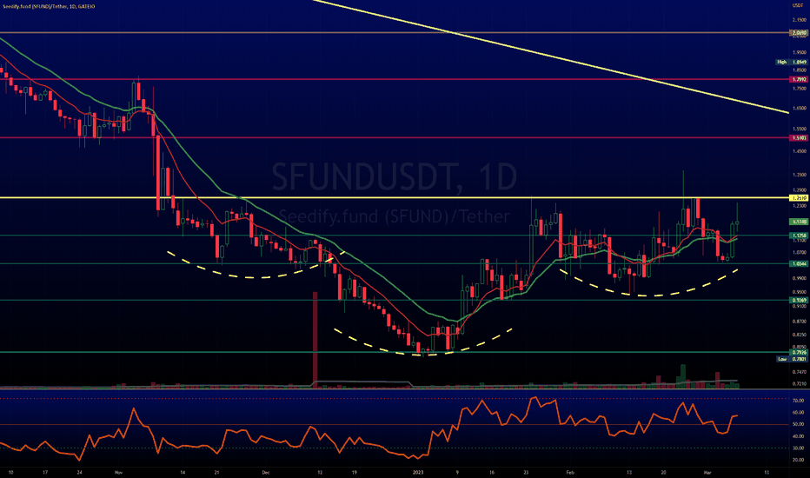Viewport: 810px width, 478px height.
Task: Click the current price tag 1.1740
Action: pos(799,222)
